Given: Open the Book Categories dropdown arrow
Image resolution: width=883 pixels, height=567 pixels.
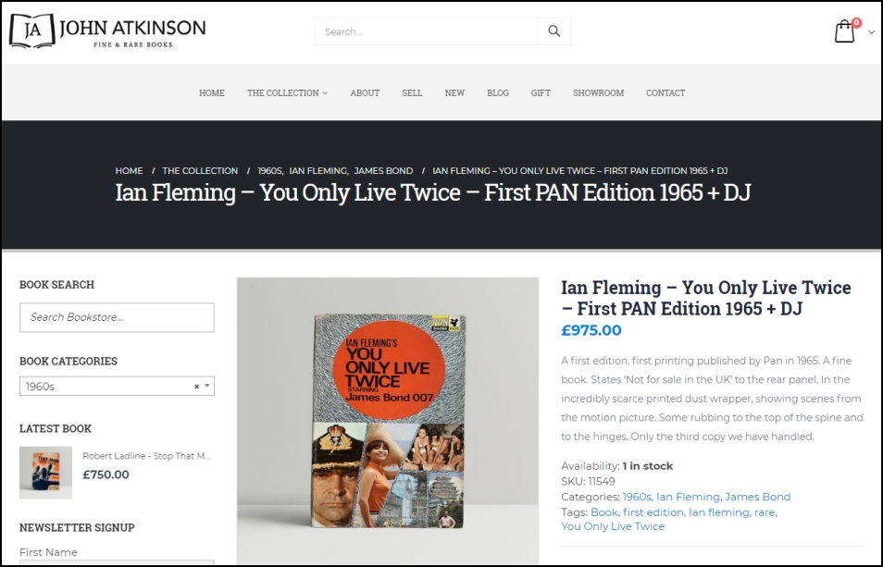Looking at the screenshot, I should click(207, 386).
